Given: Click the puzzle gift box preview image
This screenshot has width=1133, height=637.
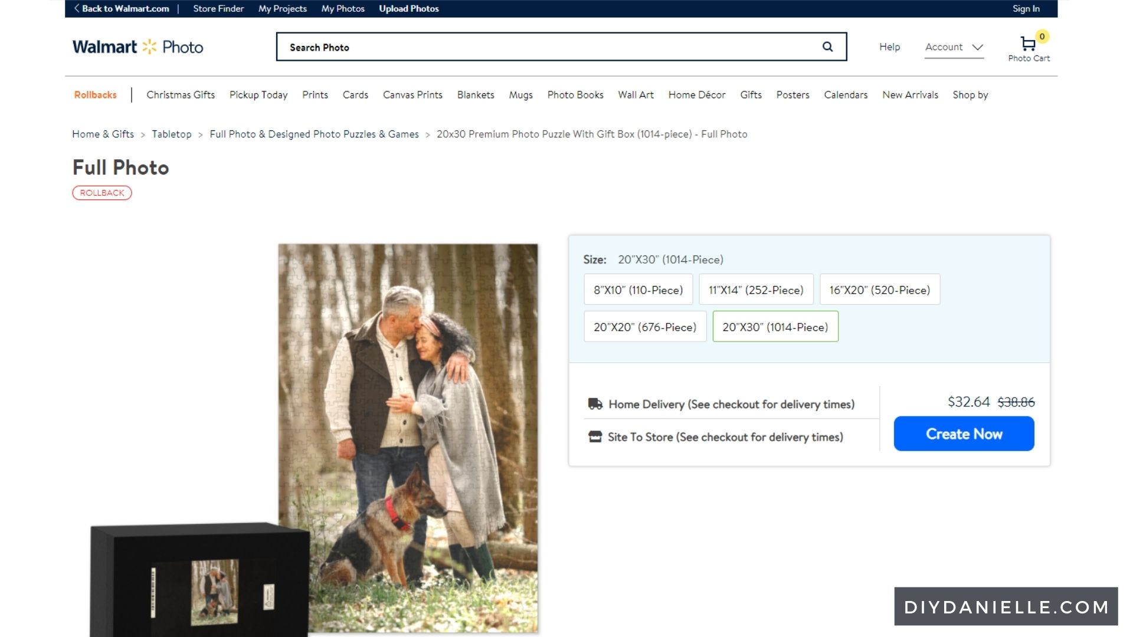Looking at the screenshot, I should [199, 581].
